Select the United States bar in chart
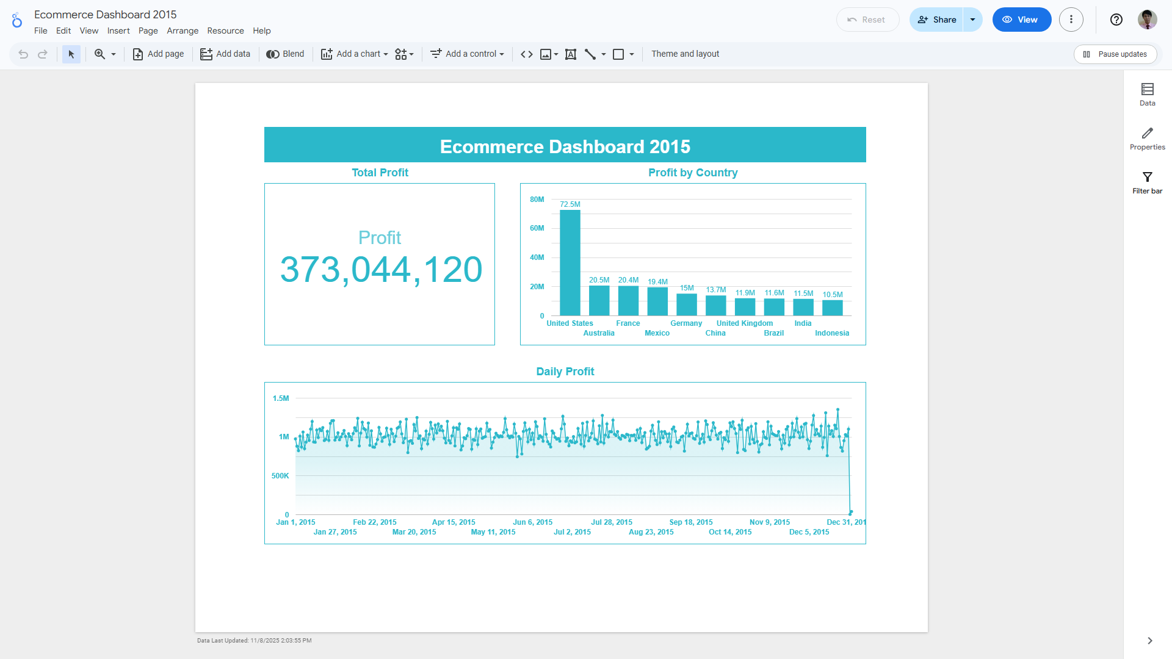 [570, 262]
